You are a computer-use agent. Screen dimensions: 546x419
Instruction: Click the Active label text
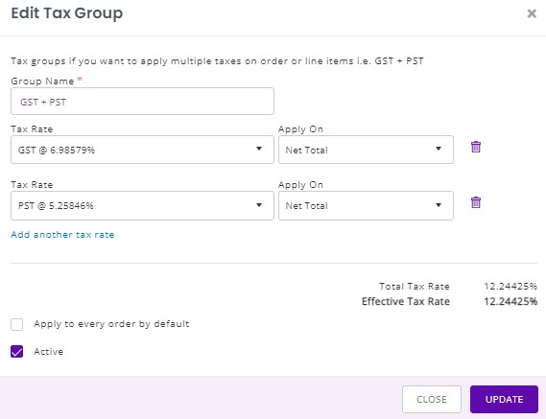click(x=48, y=352)
